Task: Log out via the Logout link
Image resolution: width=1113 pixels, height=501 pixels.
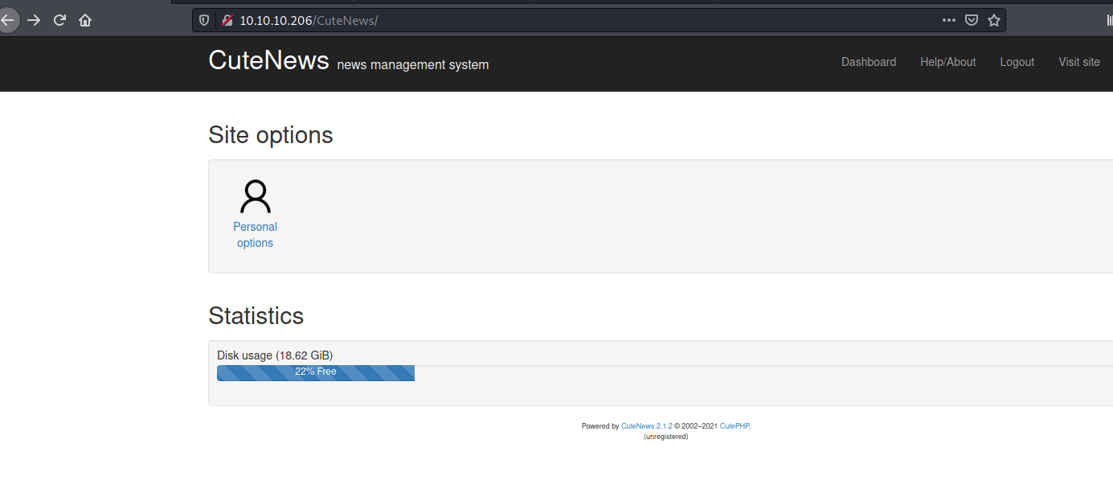Action: [x=1017, y=62]
